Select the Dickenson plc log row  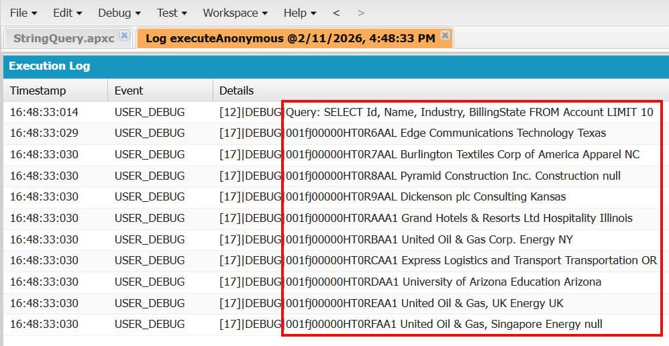click(336, 197)
